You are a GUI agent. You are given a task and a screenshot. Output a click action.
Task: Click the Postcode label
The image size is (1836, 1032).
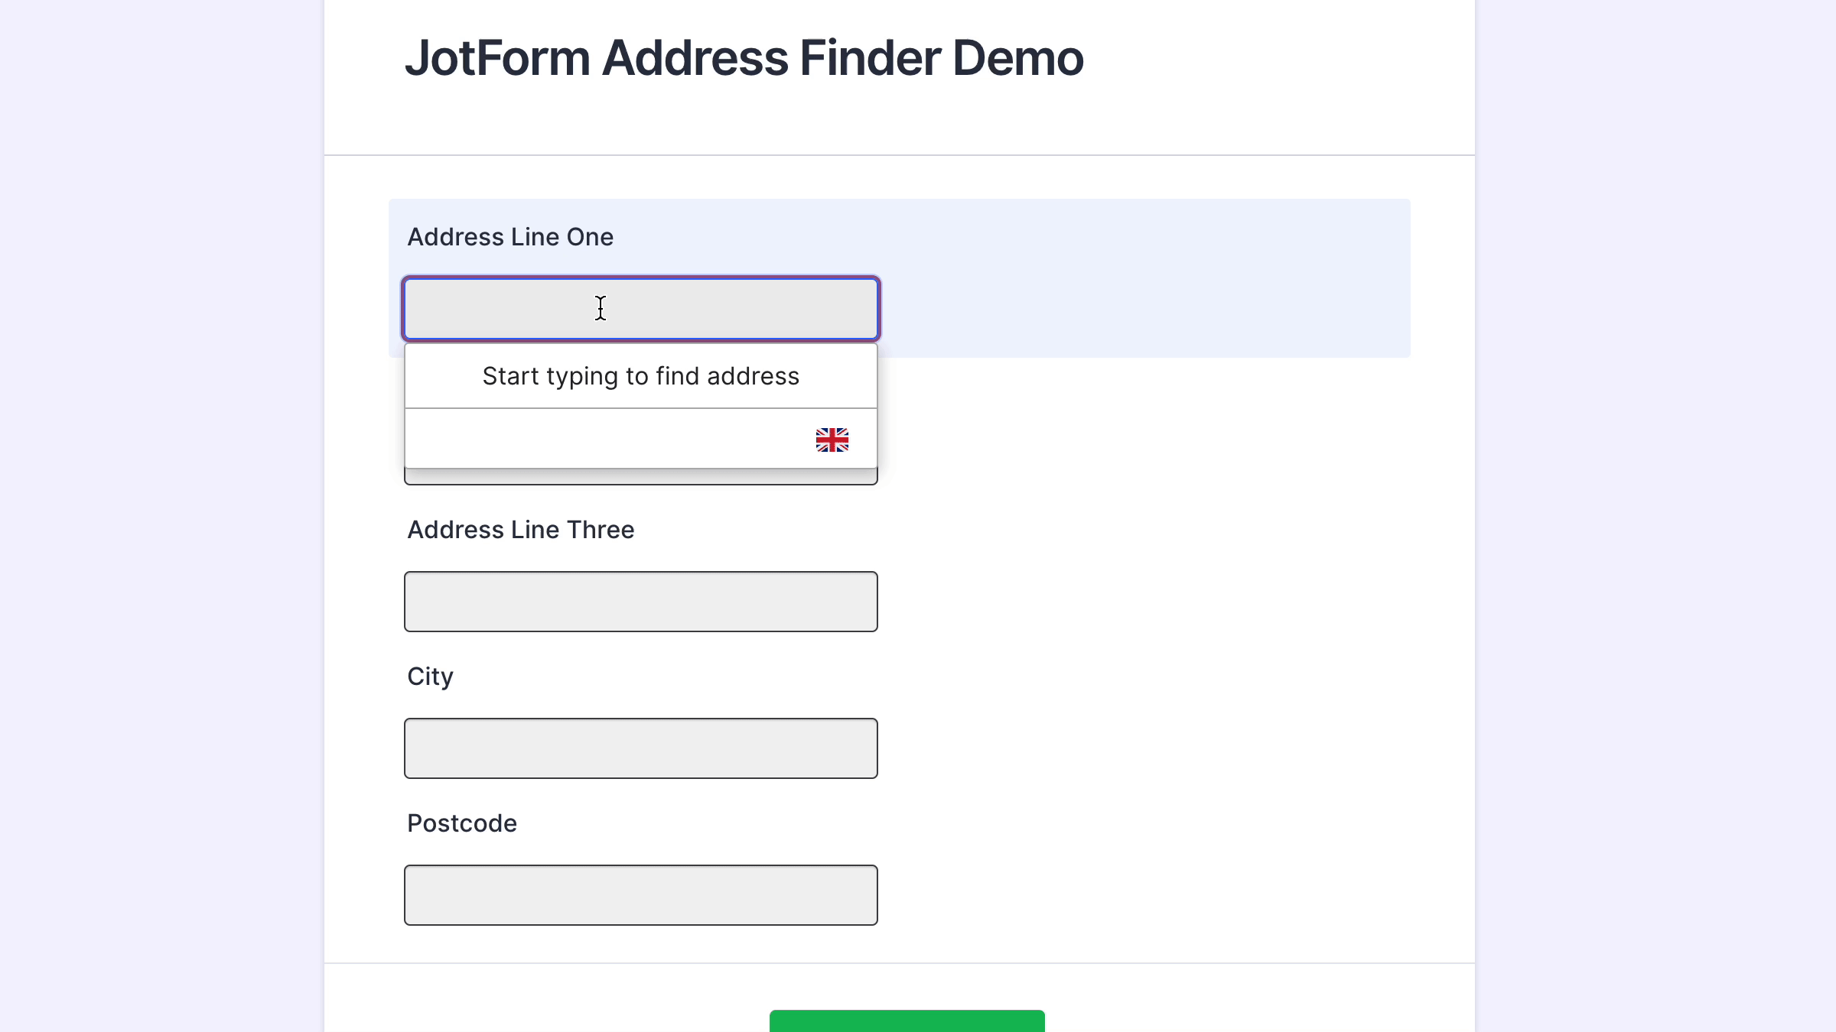click(x=461, y=823)
